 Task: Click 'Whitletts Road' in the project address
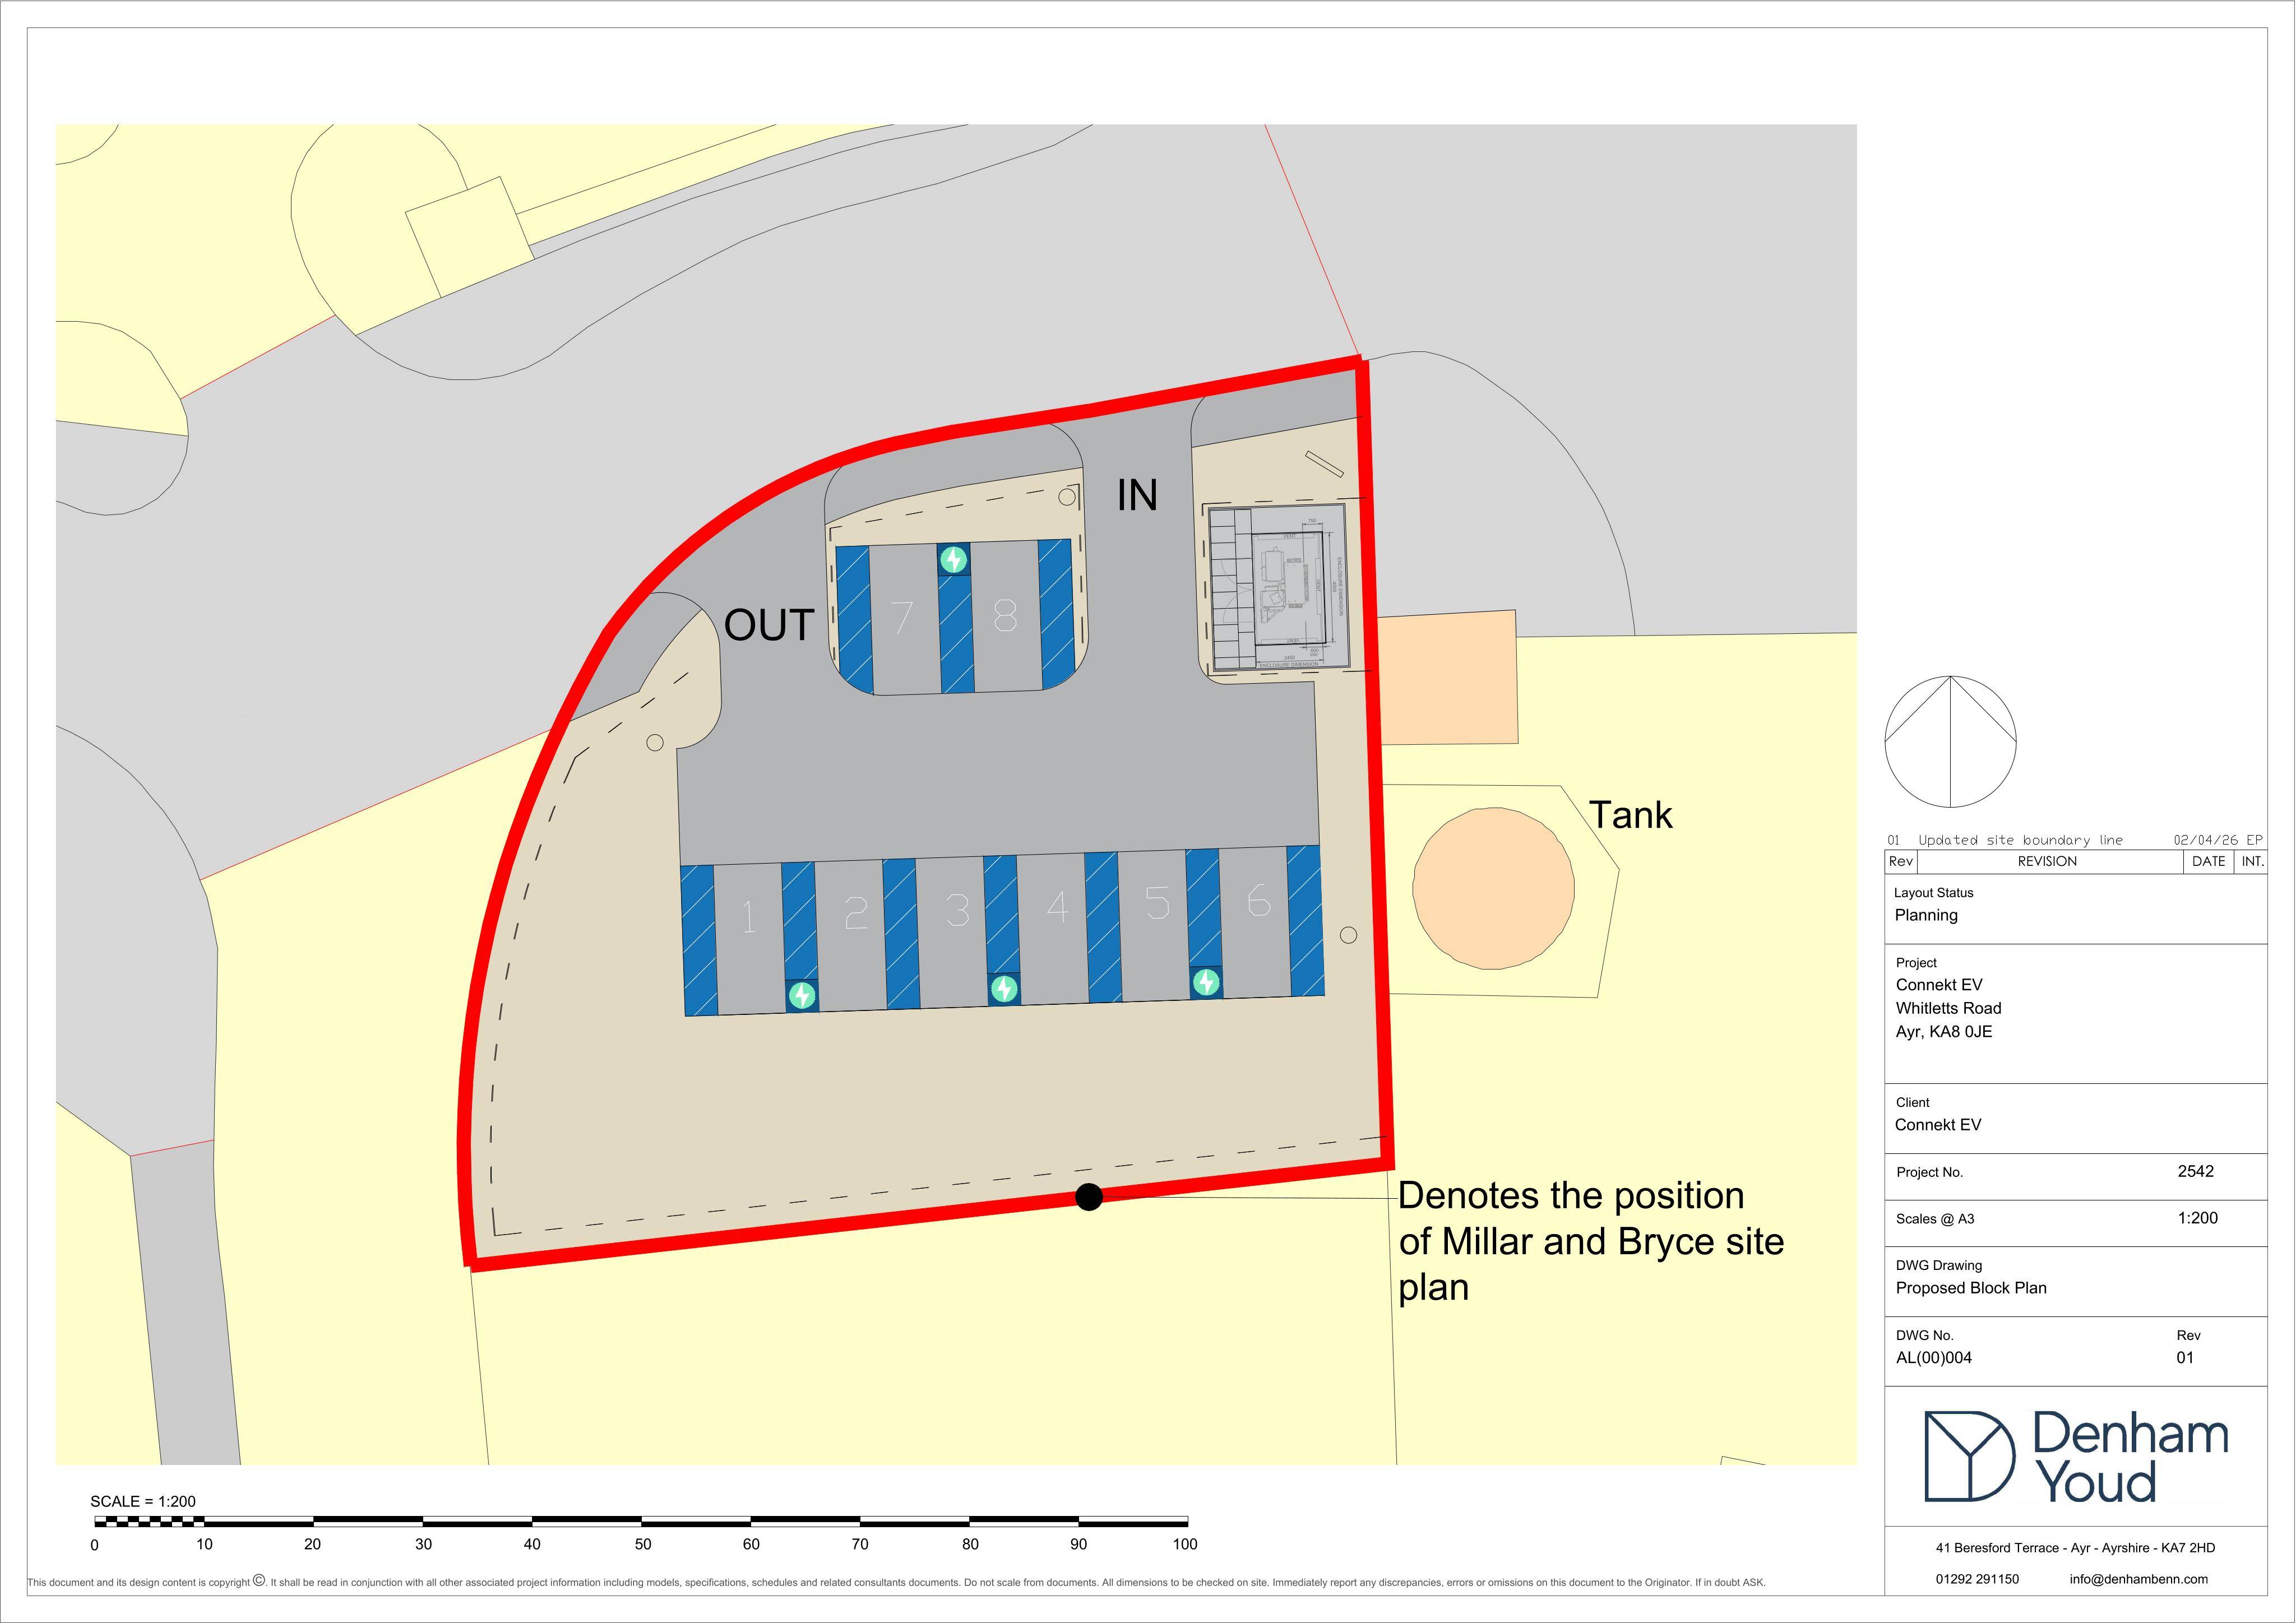(x=1948, y=1008)
